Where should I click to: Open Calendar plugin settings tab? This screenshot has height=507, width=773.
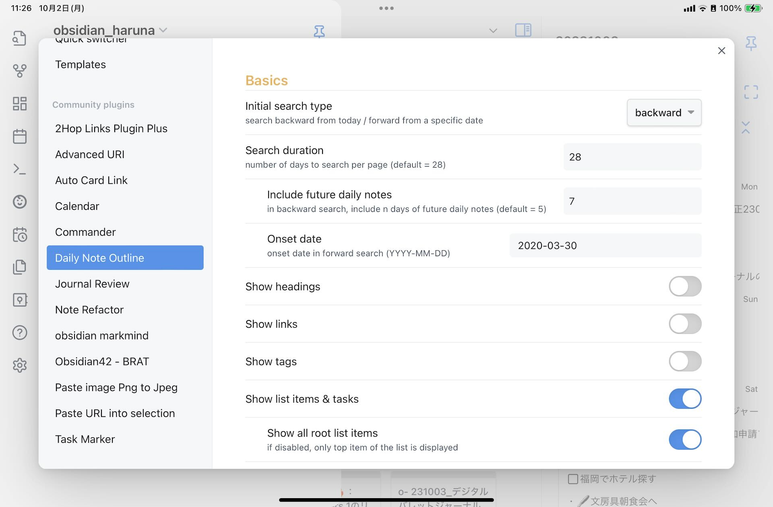coord(77,206)
